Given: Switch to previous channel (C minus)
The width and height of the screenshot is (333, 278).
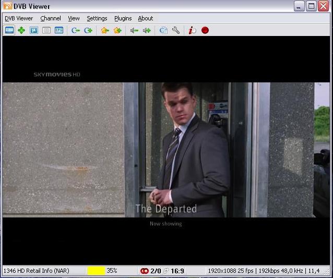Looking at the screenshot, I should (x=75, y=30).
